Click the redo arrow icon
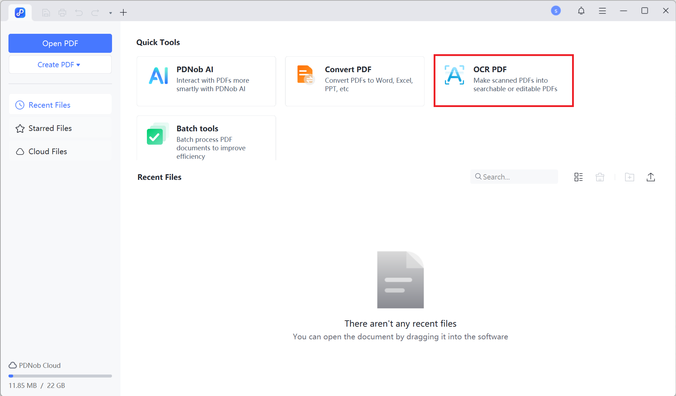 click(x=95, y=13)
